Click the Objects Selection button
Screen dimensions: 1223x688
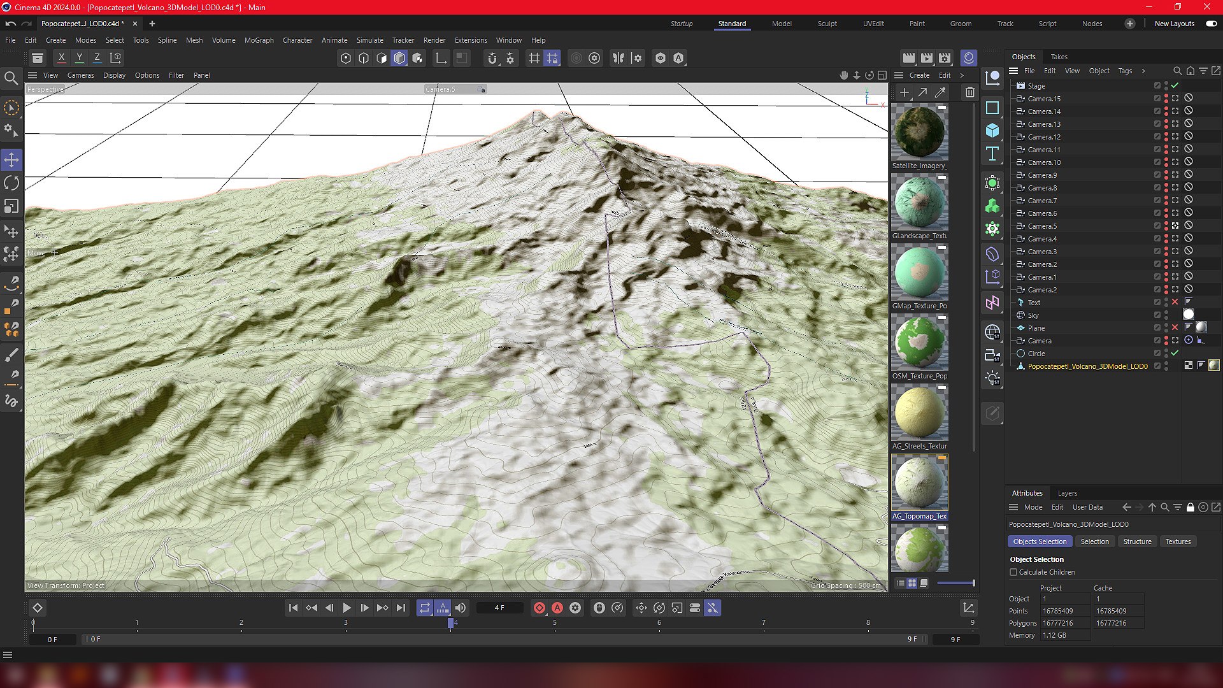(x=1040, y=541)
